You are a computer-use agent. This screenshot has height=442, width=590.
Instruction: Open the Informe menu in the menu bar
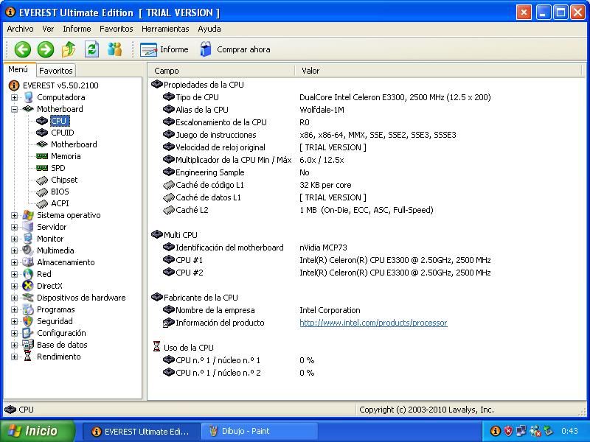tap(77, 29)
